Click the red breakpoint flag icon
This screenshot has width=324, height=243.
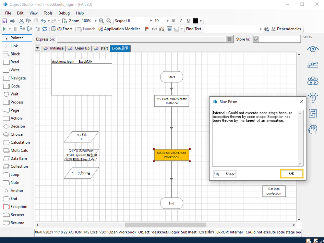[147, 29]
